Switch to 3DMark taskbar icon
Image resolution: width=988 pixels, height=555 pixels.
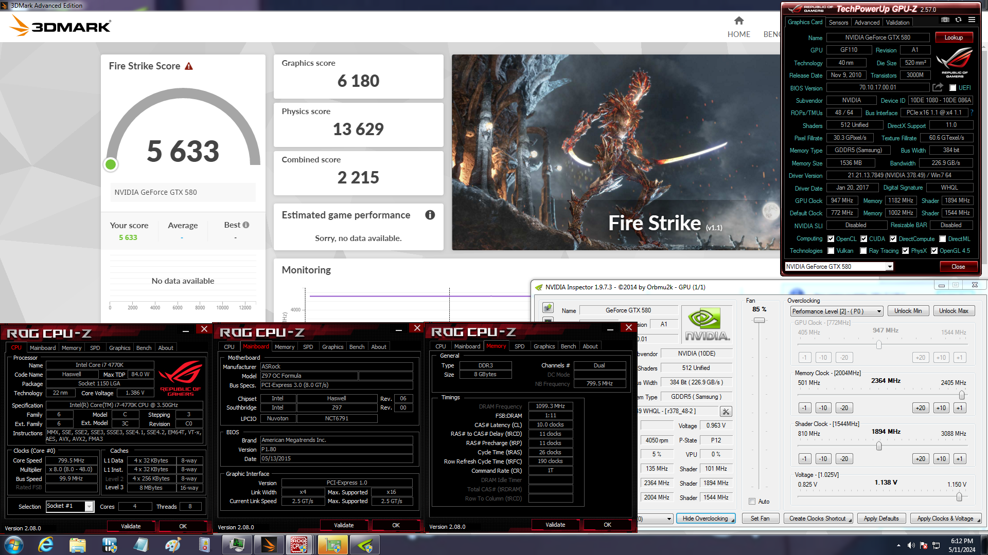point(269,545)
